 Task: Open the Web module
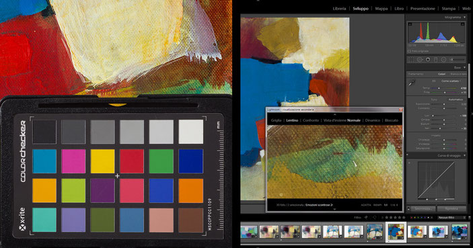(466, 9)
